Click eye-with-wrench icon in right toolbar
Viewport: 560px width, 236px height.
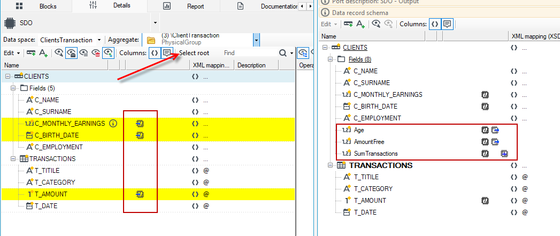click(x=376, y=24)
